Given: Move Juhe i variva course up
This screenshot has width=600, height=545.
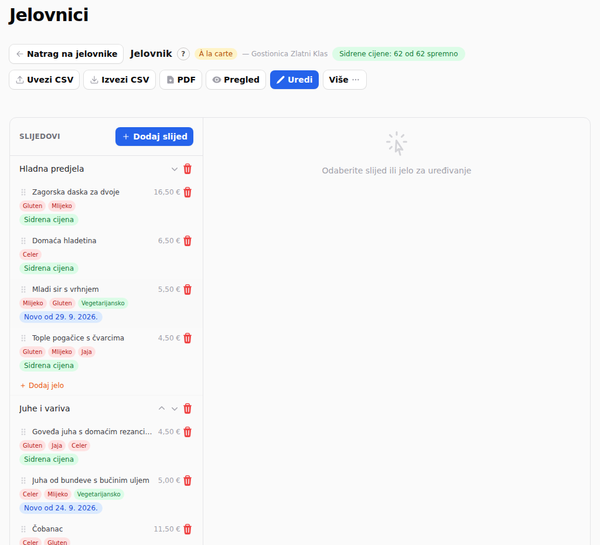Looking at the screenshot, I should coord(162,408).
